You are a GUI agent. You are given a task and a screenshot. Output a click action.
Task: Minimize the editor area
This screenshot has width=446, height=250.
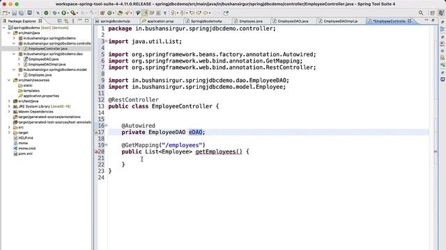(426, 20)
